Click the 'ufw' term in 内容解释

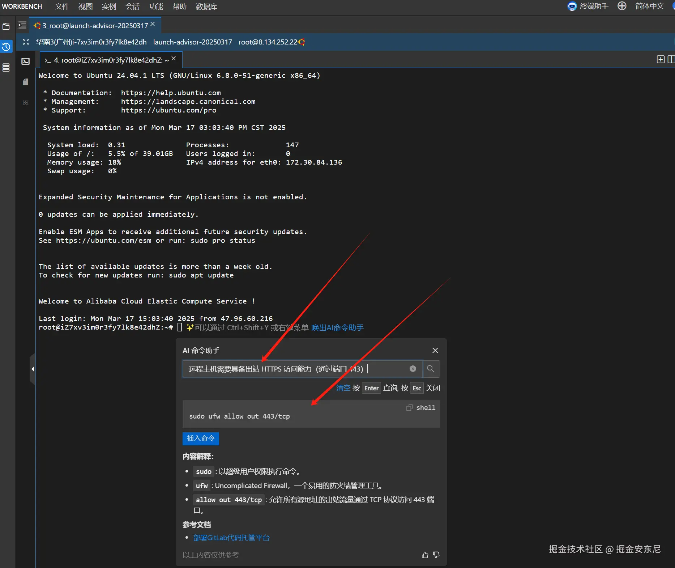(202, 486)
